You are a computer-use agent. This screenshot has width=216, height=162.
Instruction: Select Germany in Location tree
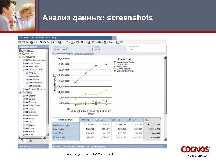click(x=32, y=102)
